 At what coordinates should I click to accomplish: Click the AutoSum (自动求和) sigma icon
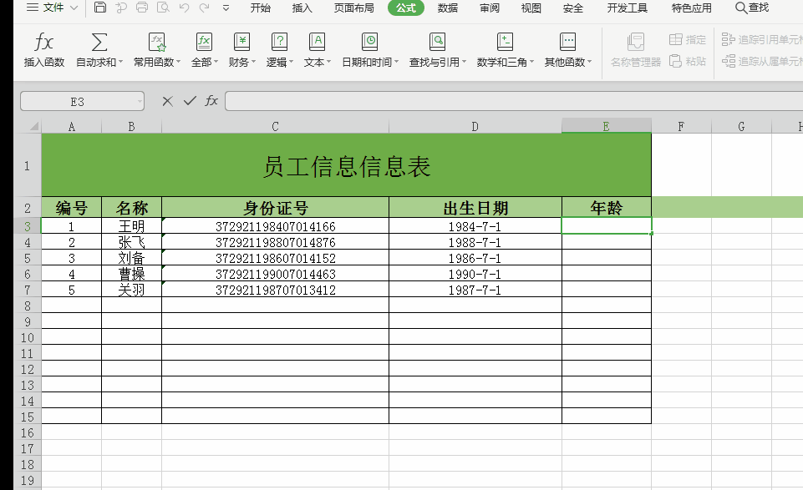pos(99,42)
